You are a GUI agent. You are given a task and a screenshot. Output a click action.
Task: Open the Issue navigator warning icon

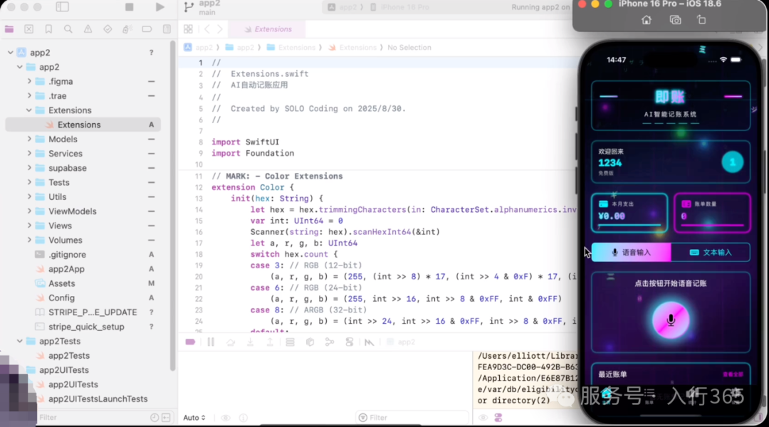point(88,29)
